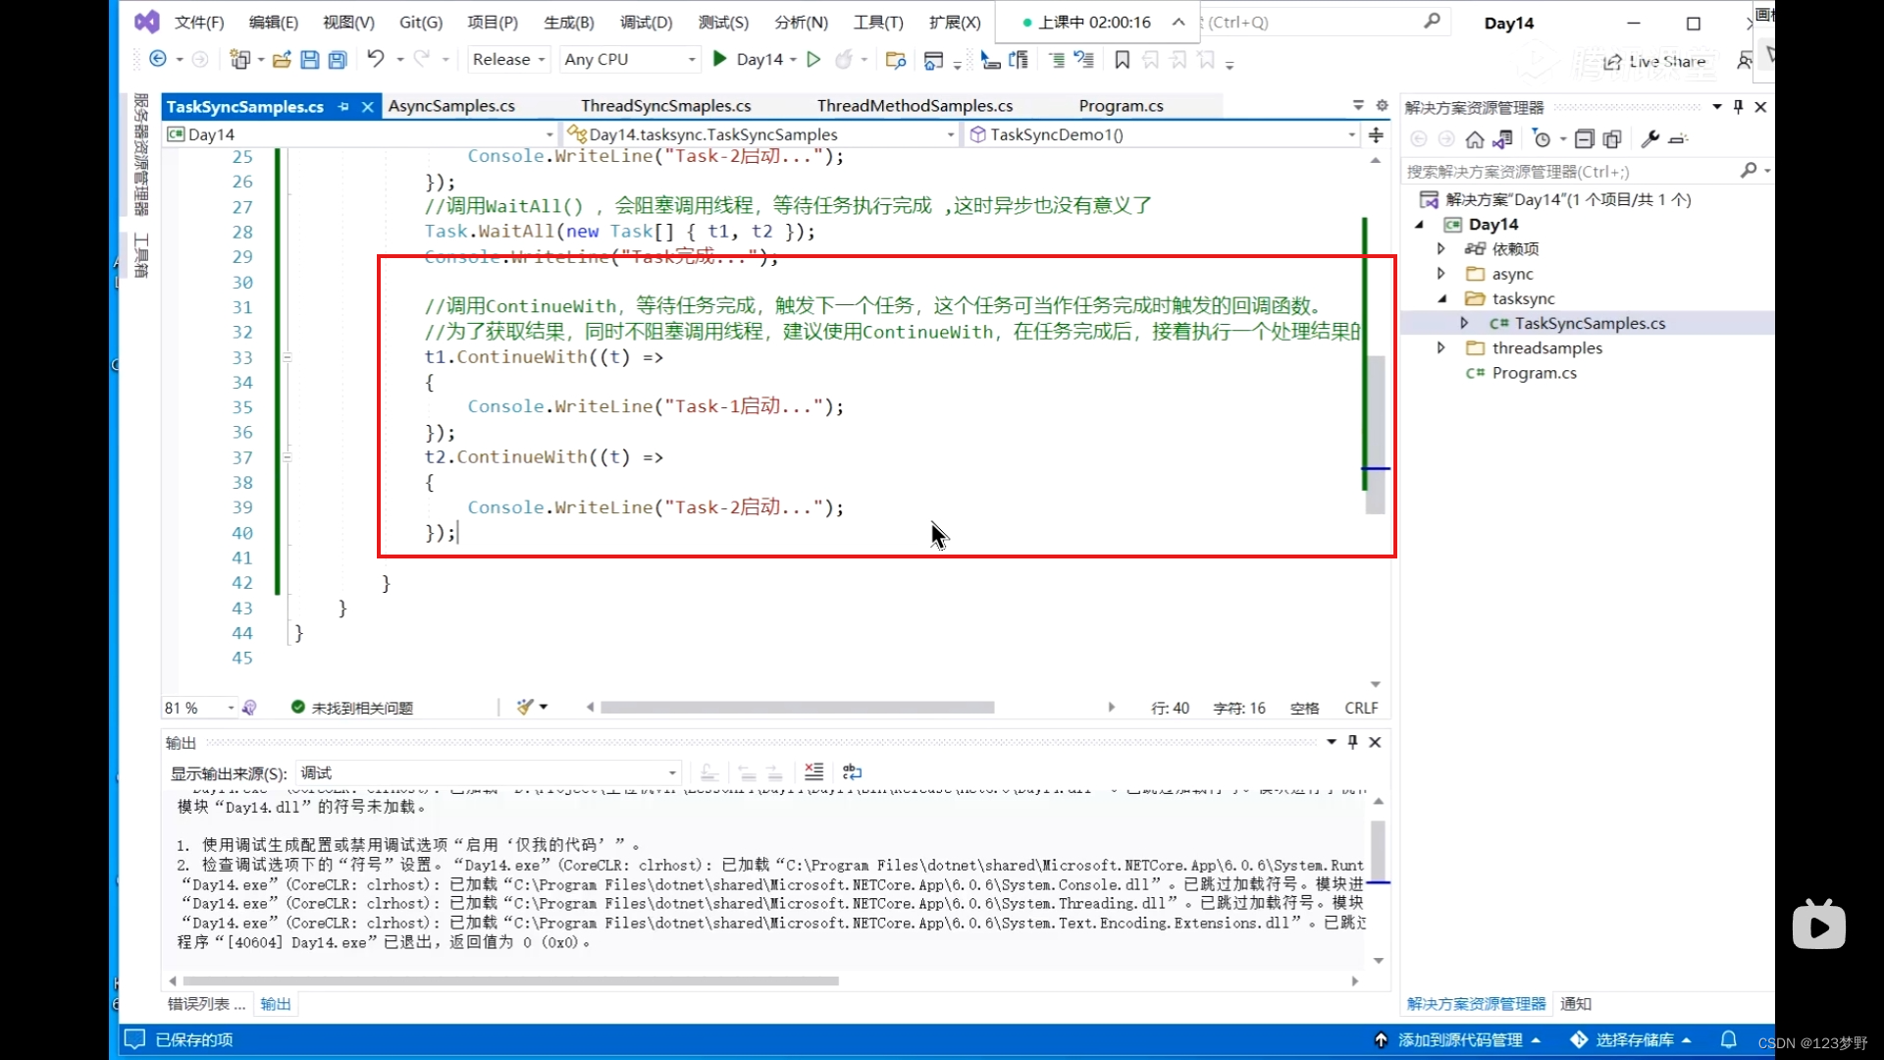Click 添加到源代码管理 in status bar
The height and width of the screenshot is (1060, 1884).
click(x=1459, y=1039)
